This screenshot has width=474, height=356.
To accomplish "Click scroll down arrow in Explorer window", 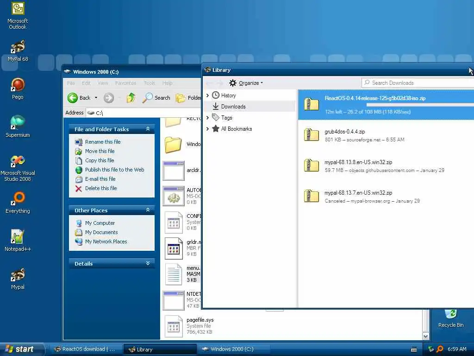I will coord(426,337).
